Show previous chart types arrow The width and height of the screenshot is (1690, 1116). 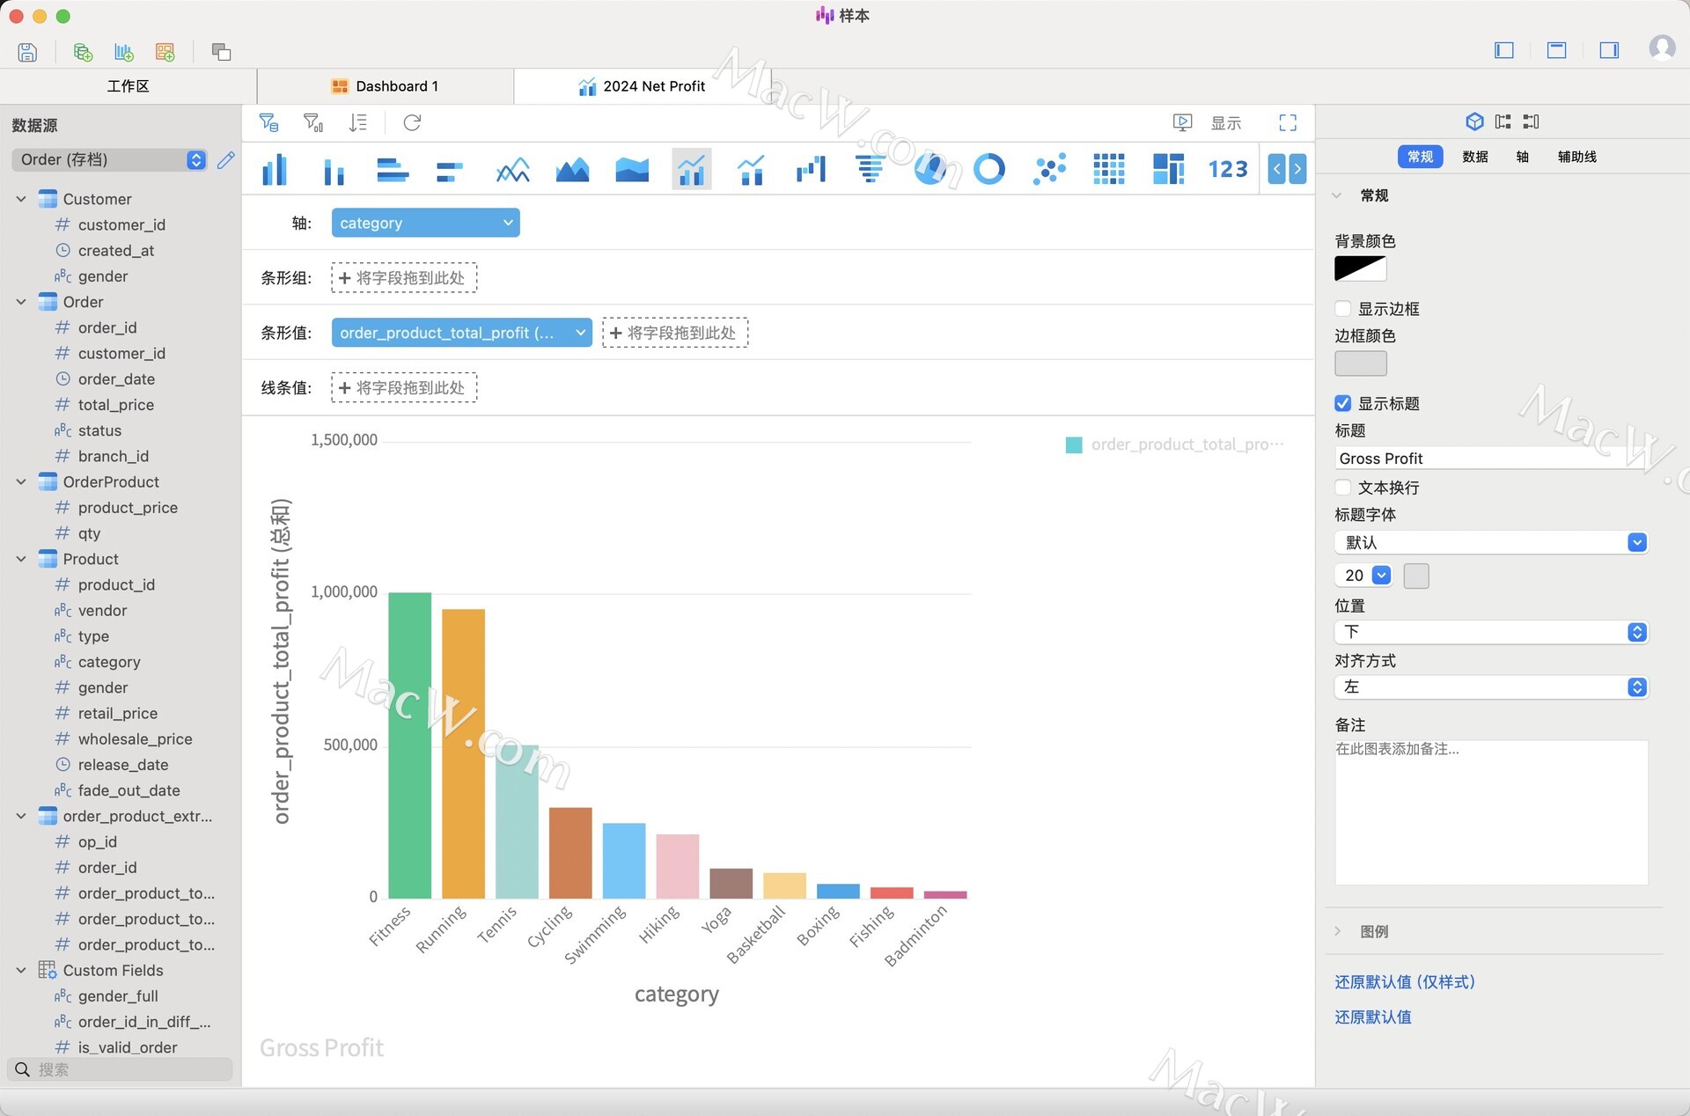click(x=1277, y=169)
